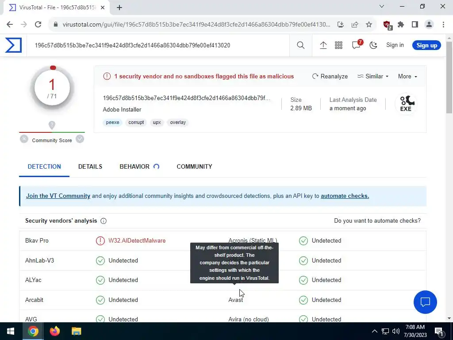Switch to the DETECTION tab
453x340 pixels.
pyautogui.click(x=44, y=166)
